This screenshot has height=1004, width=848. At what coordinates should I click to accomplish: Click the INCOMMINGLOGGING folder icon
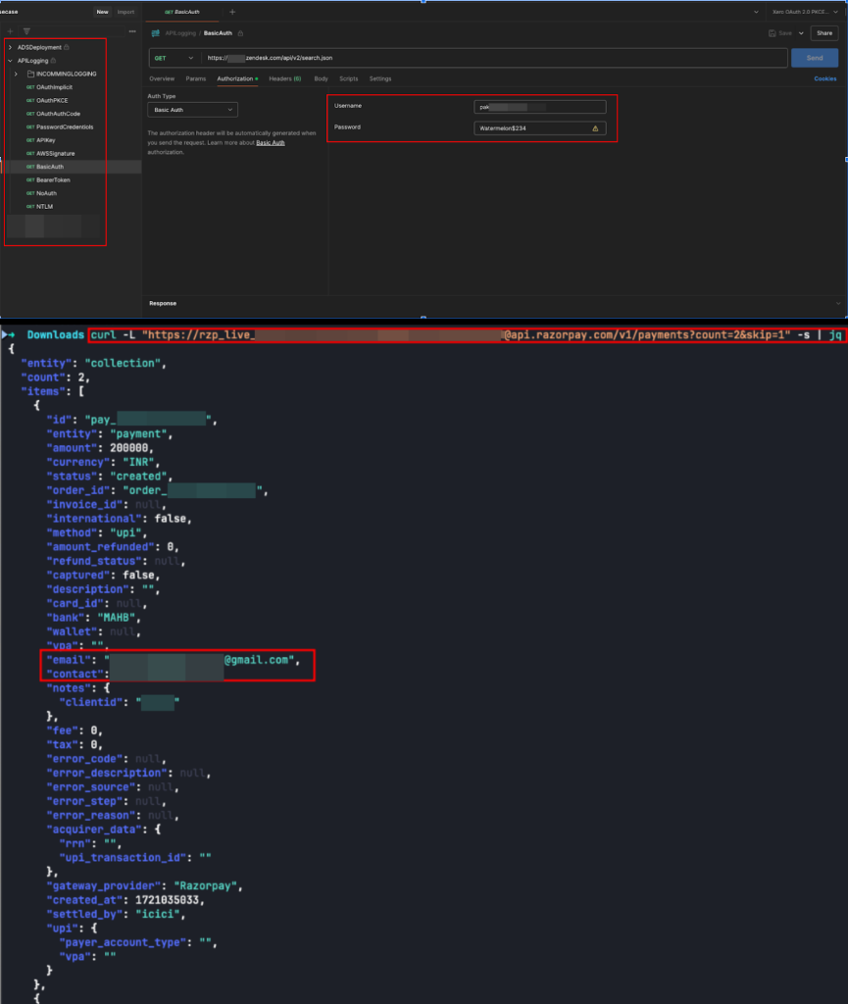coord(30,74)
